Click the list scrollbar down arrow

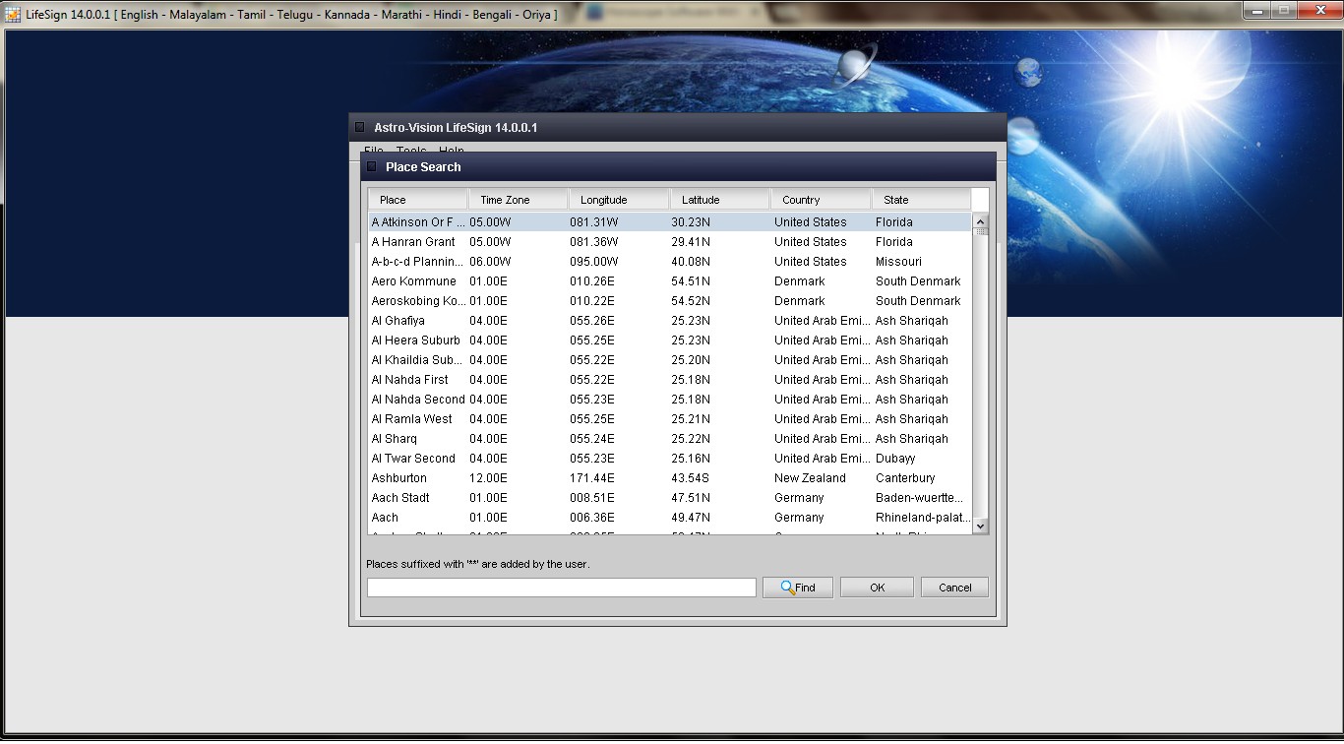(x=980, y=527)
